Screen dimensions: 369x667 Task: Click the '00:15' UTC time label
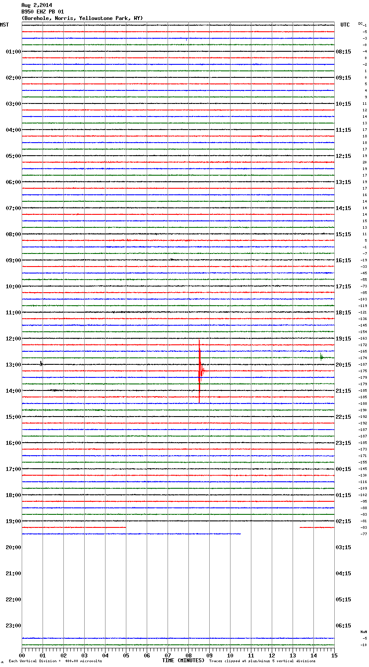tap(343, 469)
